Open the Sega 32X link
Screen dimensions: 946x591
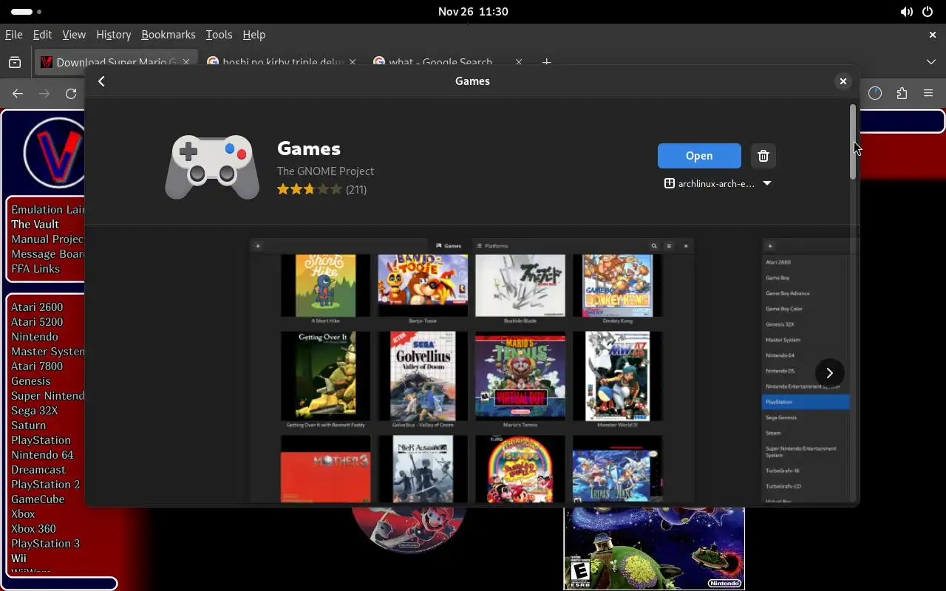tap(35, 411)
